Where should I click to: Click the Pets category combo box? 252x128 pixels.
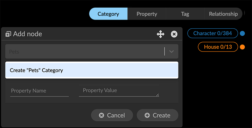(x=92, y=51)
